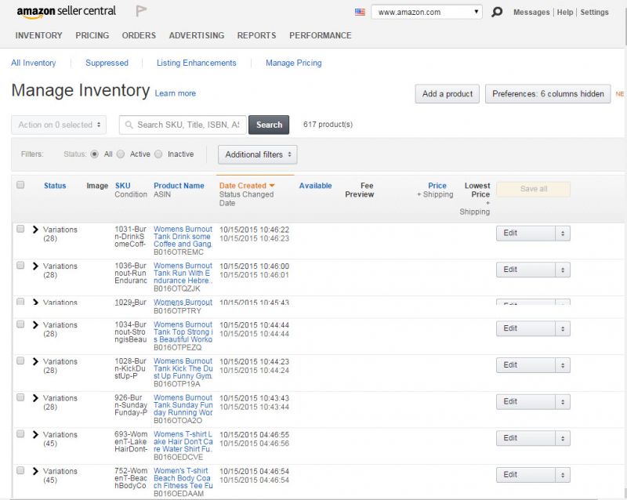Open the Action on 0 selected dropdown
The width and height of the screenshot is (627, 500).
pos(59,125)
